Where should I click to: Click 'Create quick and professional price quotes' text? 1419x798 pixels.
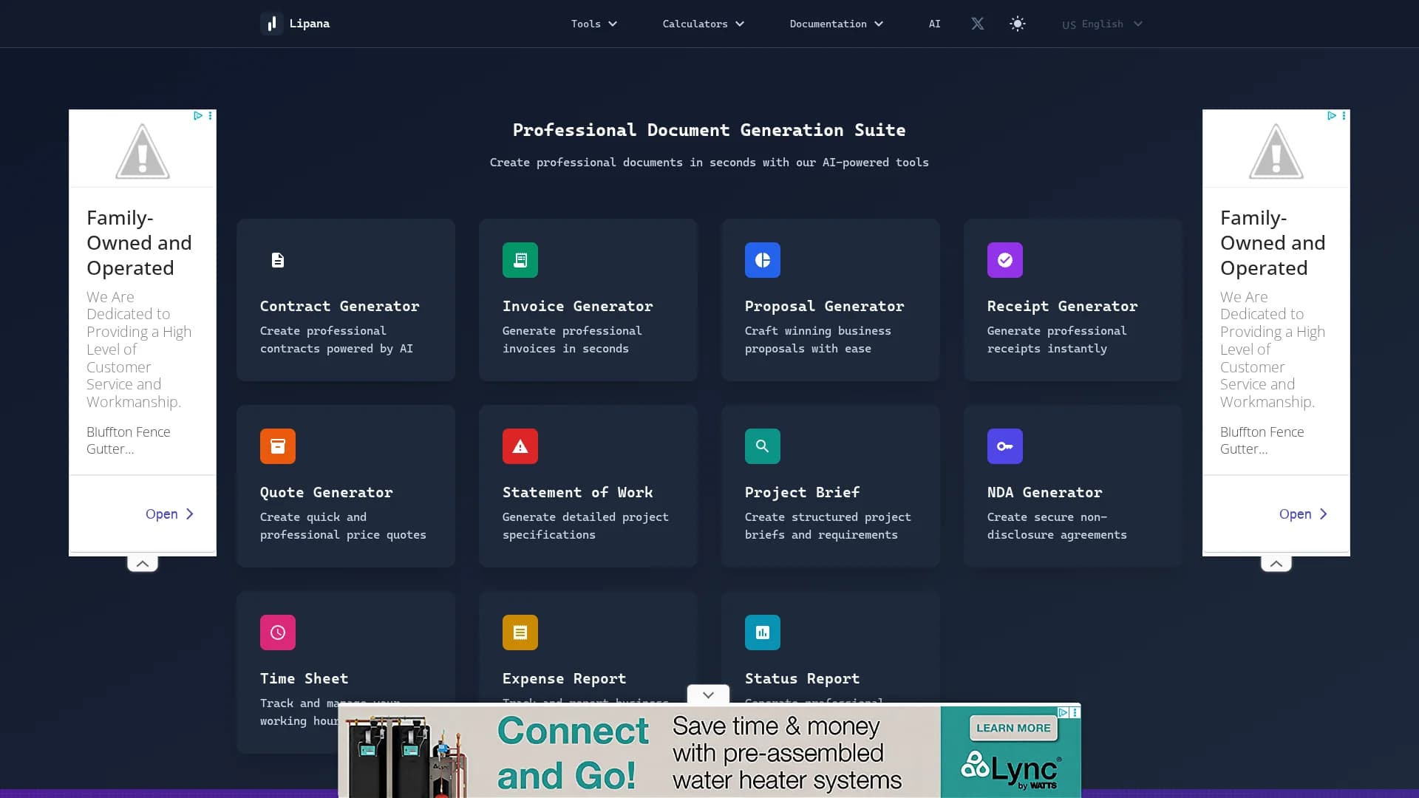pyautogui.click(x=343, y=526)
